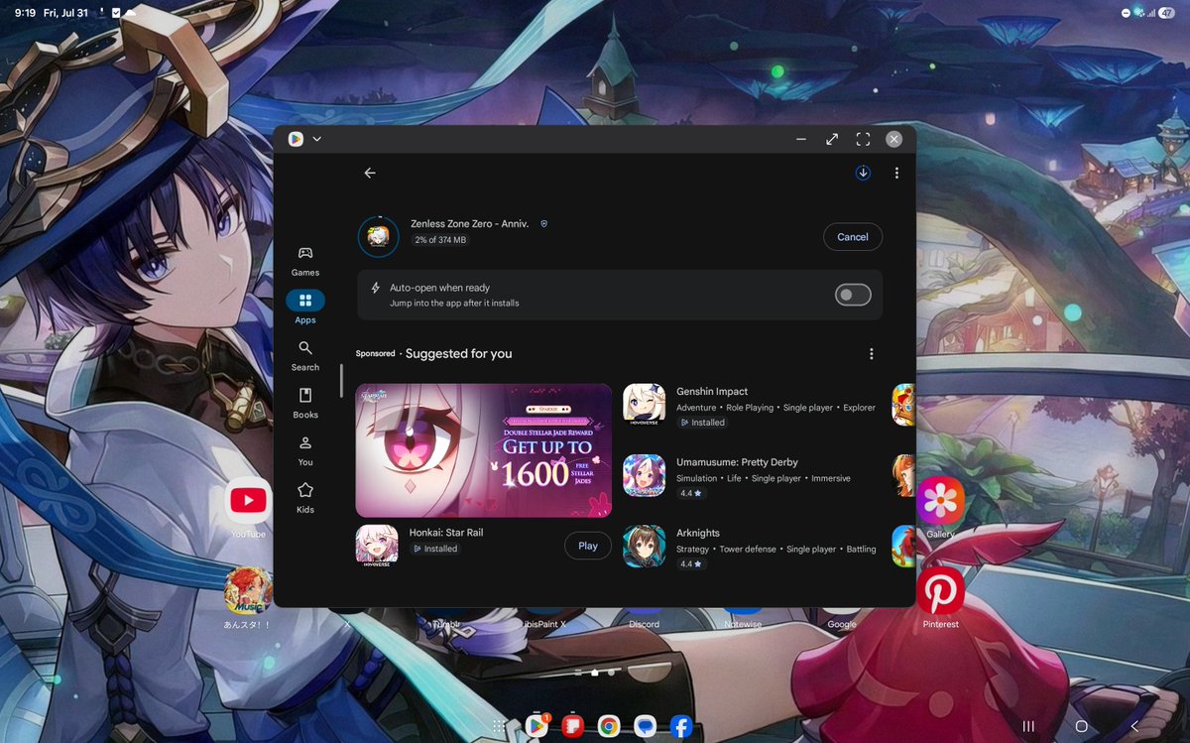Select the Umamusume: Pretty Derby title
The width and height of the screenshot is (1190, 743).
(737, 462)
